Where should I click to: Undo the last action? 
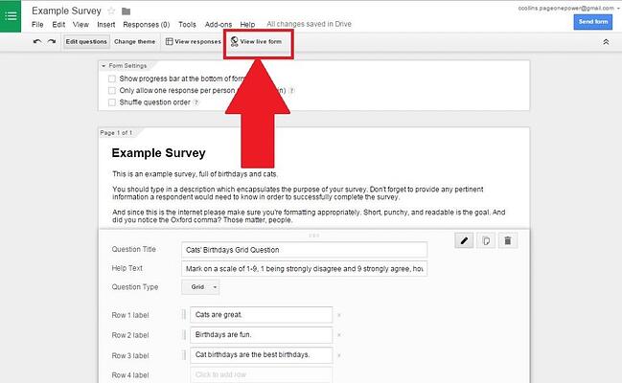[37, 41]
